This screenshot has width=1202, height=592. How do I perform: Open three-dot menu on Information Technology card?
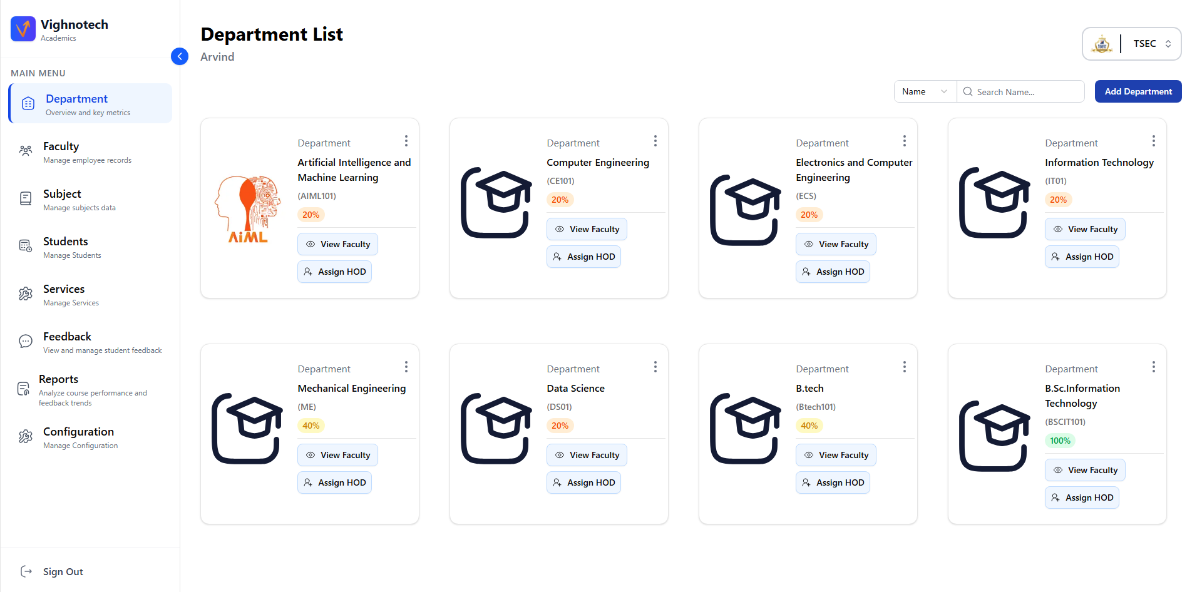(1153, 141)
